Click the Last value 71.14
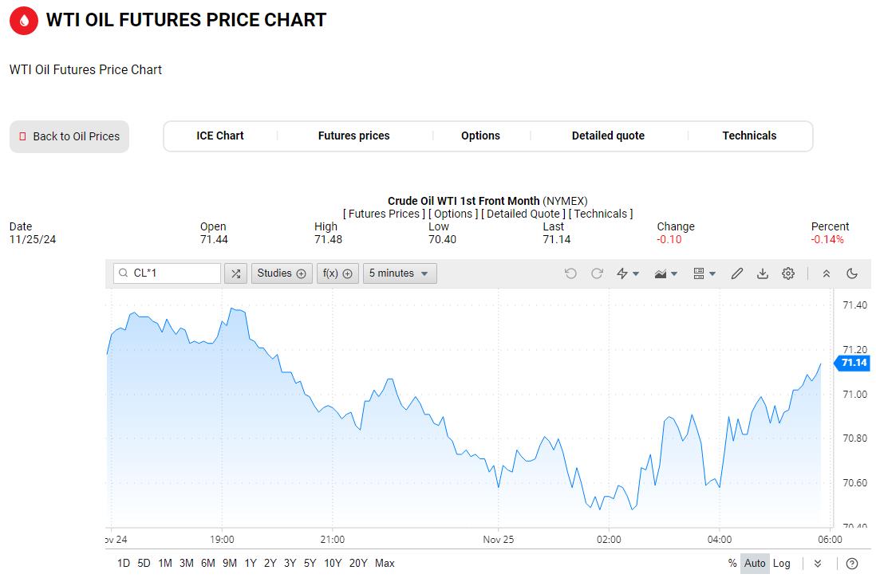The image size is (876, 578). 556,240
